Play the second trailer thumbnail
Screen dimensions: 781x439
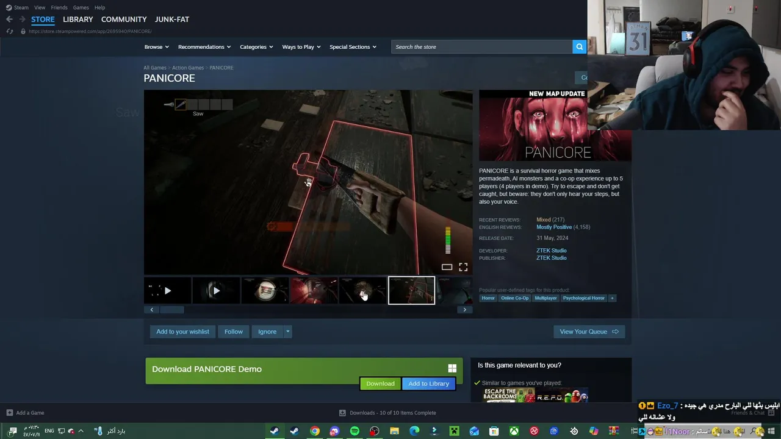[x=216, y=291]
